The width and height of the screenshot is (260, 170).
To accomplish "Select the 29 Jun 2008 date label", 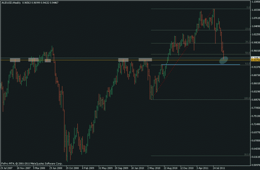I will tap(56, 168).
